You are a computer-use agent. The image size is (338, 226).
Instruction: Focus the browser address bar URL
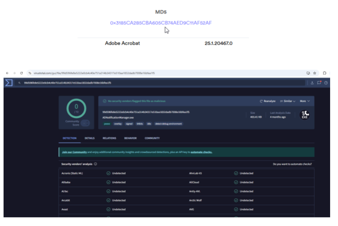[x=94, y=73]
